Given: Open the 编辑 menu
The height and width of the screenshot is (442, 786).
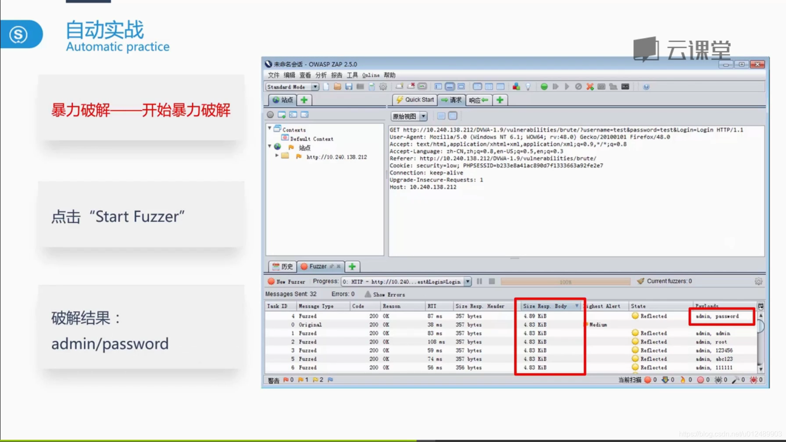Looking at the screenshot, I should pos(289,75).
